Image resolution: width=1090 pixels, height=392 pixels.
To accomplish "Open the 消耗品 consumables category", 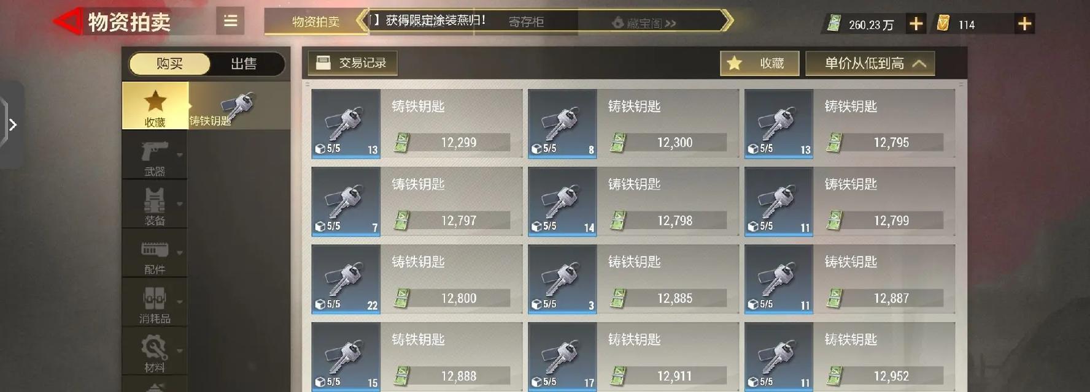I will (155, 303).
